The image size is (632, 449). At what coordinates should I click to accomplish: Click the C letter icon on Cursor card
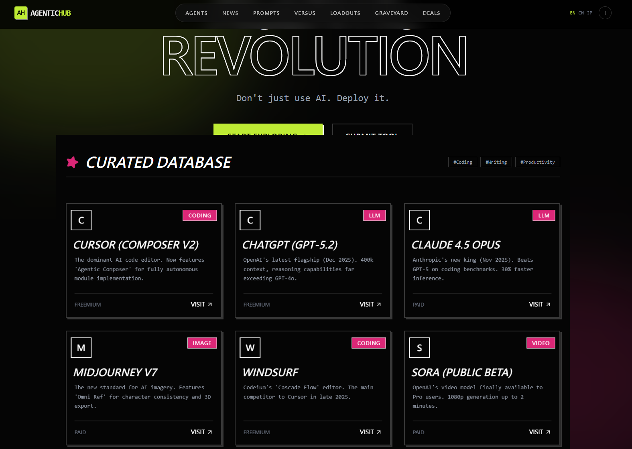pyautogui.click(x=81, y=220)
